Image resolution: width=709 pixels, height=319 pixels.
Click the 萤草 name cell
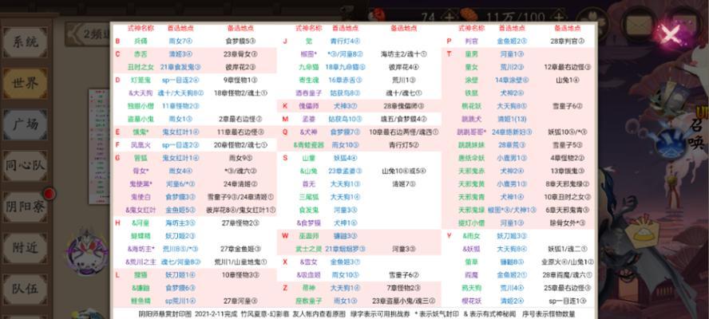(x=472, y=262)
